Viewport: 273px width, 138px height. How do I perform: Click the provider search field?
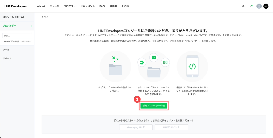tap(17, 36)
